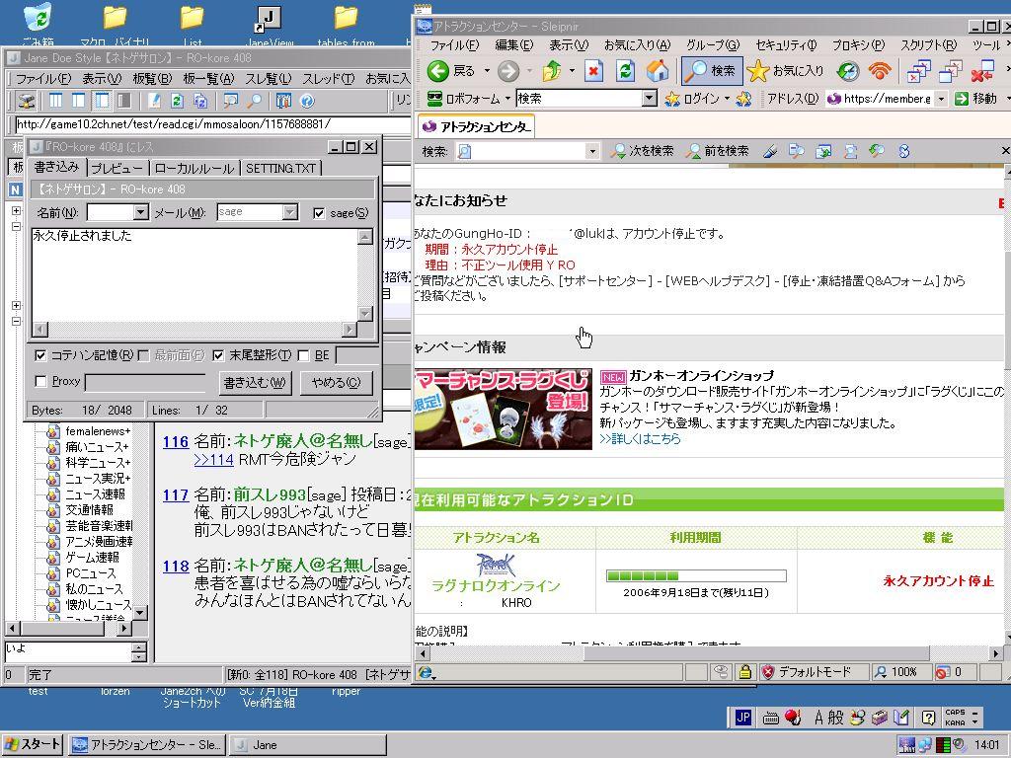Toggle コテハン記憶 checkbox
1011x758 pixels.
click(39, 355)
